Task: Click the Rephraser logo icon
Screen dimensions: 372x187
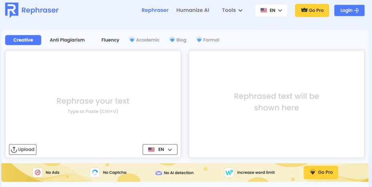Action: (x=12, y=10)
